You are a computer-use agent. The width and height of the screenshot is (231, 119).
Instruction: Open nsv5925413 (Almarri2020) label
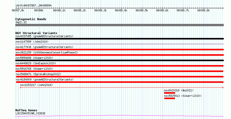click(183, 96)
